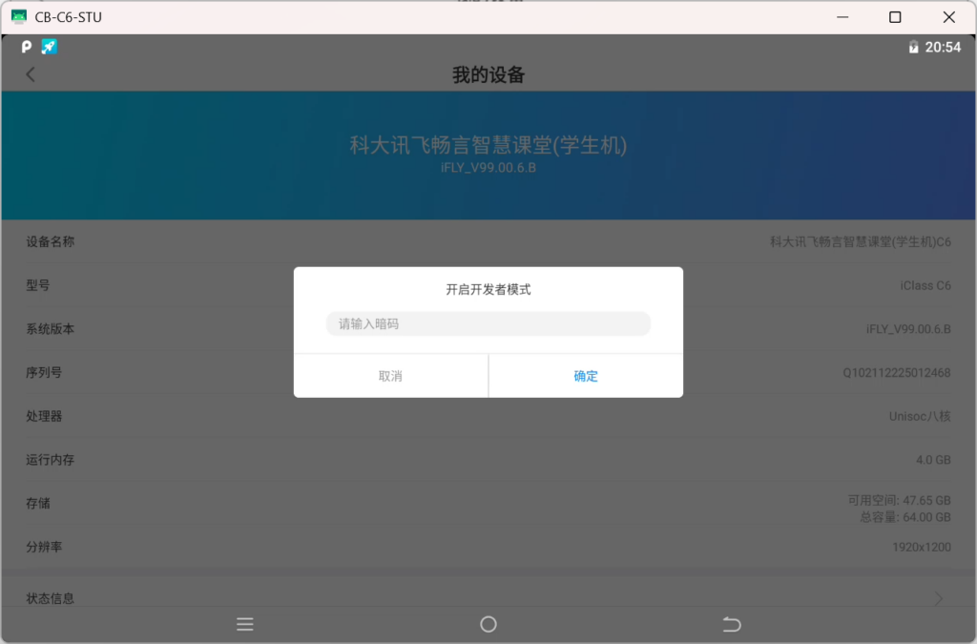This screenshot has height=644, width=977.
Task: Confirm with the 确定 button
Action: 586,376
